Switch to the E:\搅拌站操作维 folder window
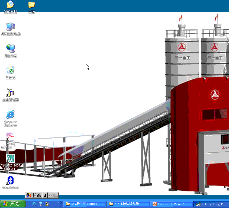229x208 pixels. (128, 204)
